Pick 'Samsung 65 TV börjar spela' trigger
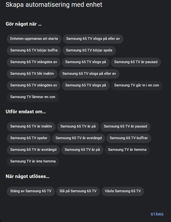 pos(89,50)
